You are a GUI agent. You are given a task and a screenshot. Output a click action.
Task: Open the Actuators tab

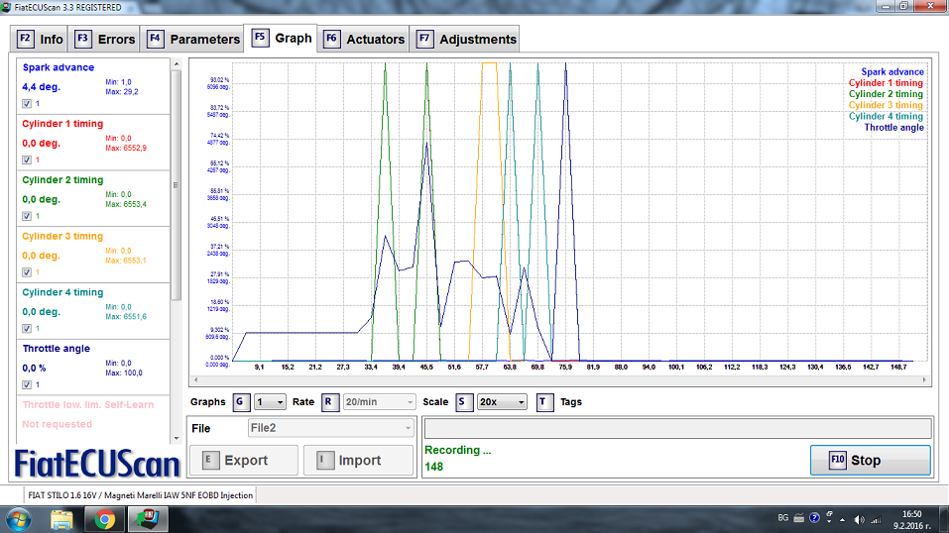364,40
